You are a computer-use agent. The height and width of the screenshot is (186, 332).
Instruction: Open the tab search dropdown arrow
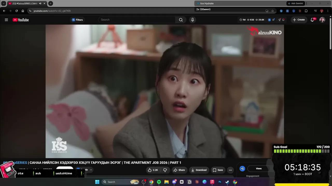click(x=4, y=3)
